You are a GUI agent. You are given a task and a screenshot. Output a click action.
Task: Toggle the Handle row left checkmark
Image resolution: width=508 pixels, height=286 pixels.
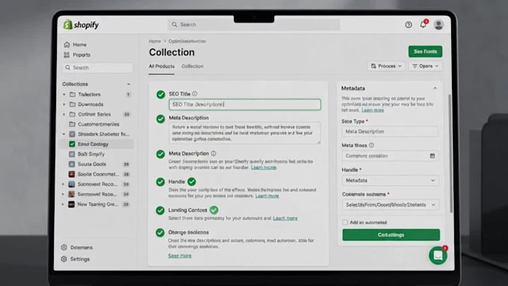[x=161, y=182]
